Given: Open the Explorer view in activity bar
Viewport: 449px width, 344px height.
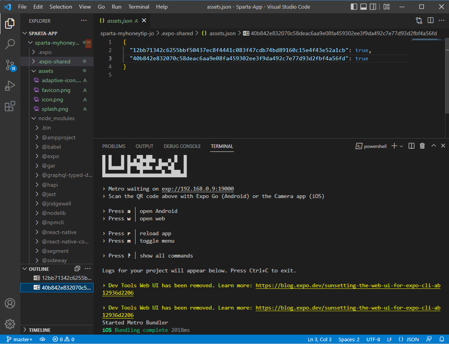Looking at the screenshot, I should [x=10, y=23].
